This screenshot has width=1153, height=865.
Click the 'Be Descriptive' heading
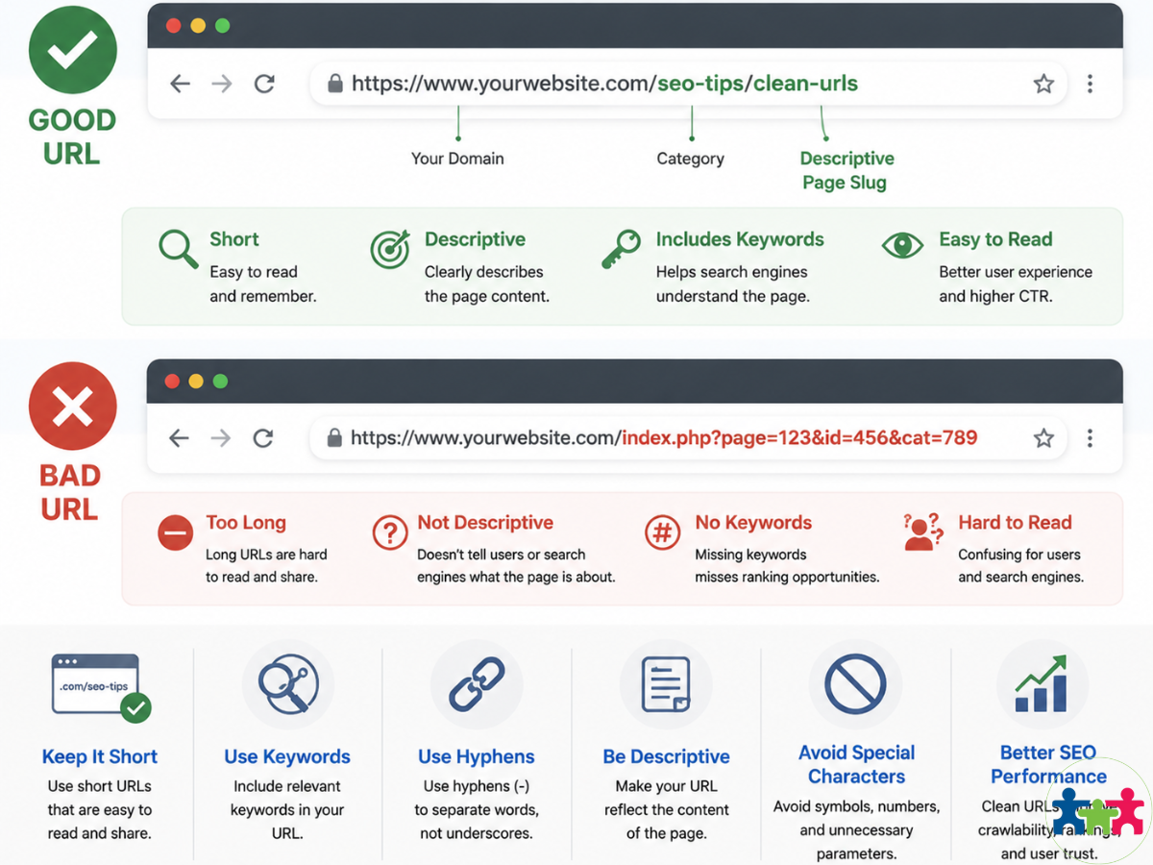(x=666, y=756)
